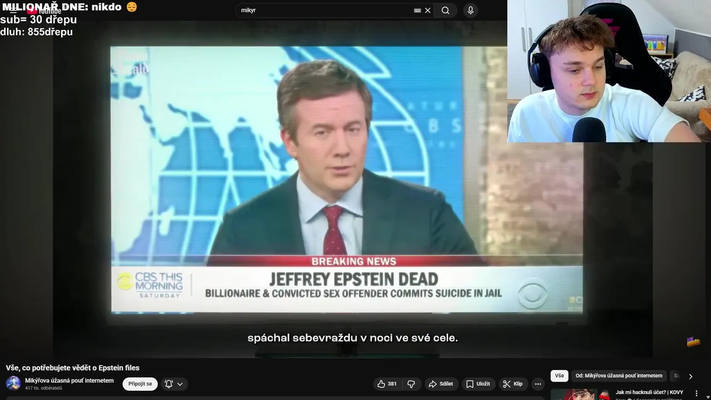The image size is (711, 400).
Task: Open the YouTube home logo
Action: [x=43, y=11]
